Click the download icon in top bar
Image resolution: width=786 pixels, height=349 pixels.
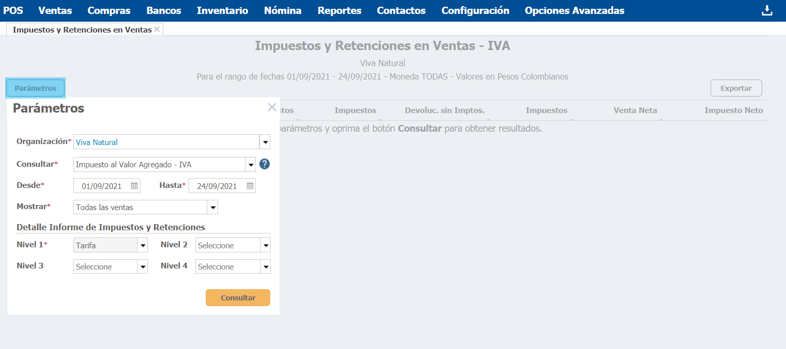[767, 10]
